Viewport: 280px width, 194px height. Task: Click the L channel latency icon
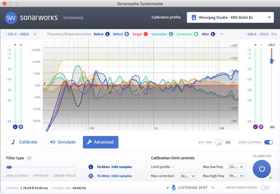[x=91, y=167]
